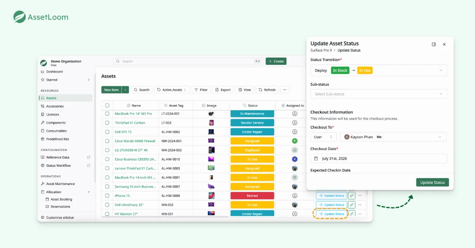The image size is (475, 248).
Task: Check the Cisco Meraki MX68 Firewall checkbox
Action: [x=107, y=141]
